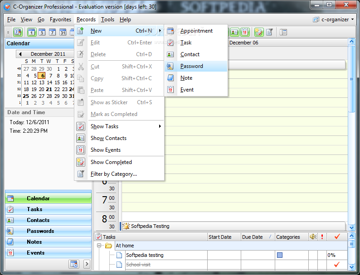This screenshot has height=275, width=360.
Task: Open the Tools menu
Action: pyautogui.click(x=107, y=19)
